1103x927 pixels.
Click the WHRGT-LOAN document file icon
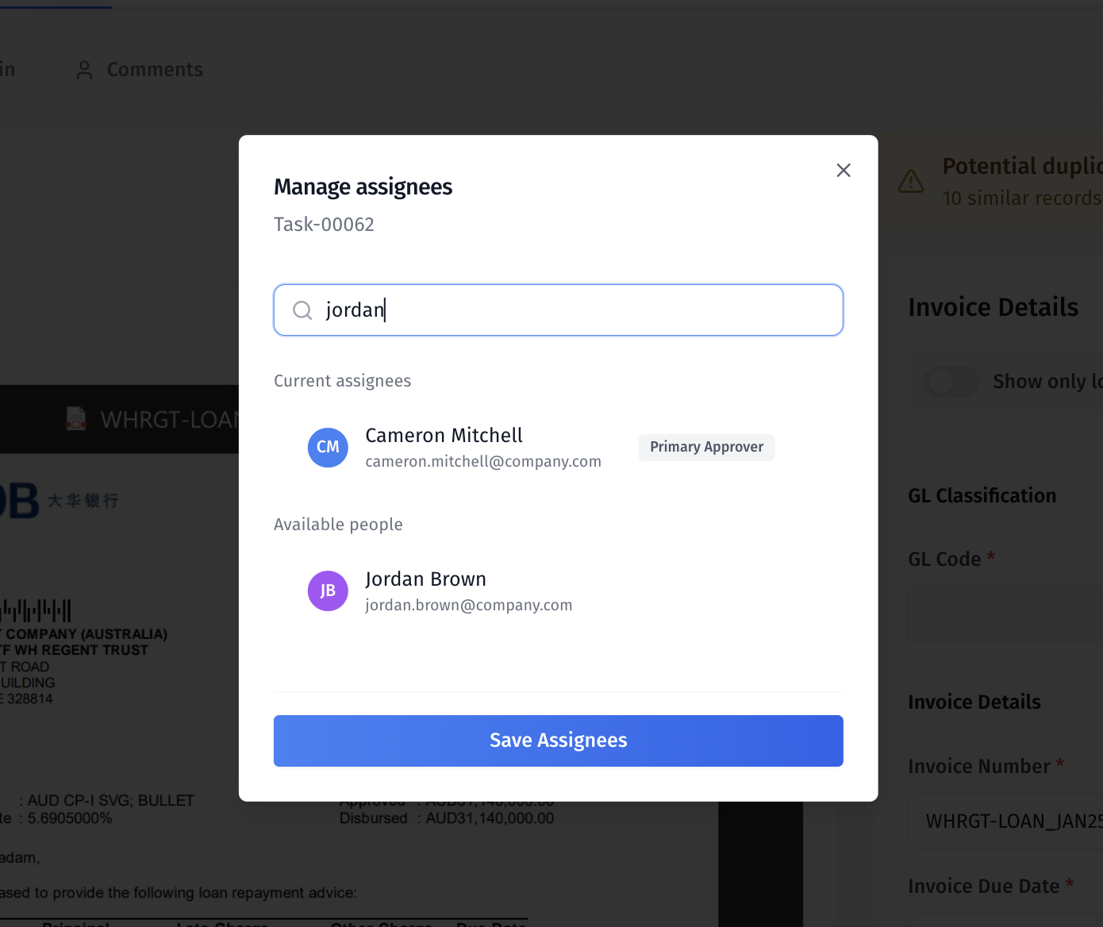tap(76, 419)
